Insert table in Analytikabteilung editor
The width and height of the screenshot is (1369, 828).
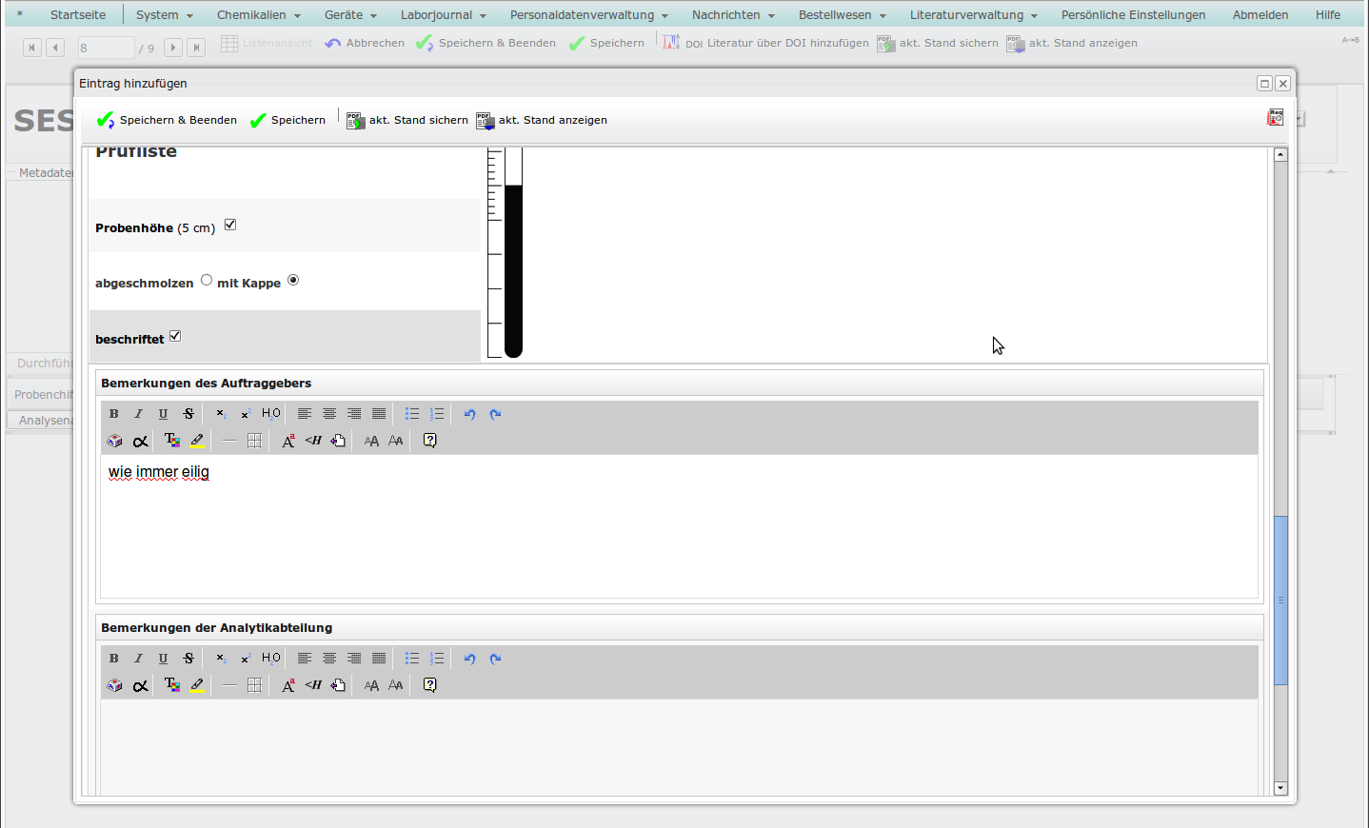254,685
